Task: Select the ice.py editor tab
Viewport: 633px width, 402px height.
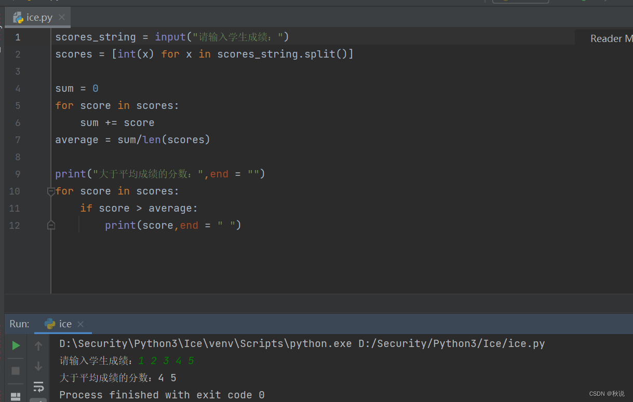Action: (37, 17)
